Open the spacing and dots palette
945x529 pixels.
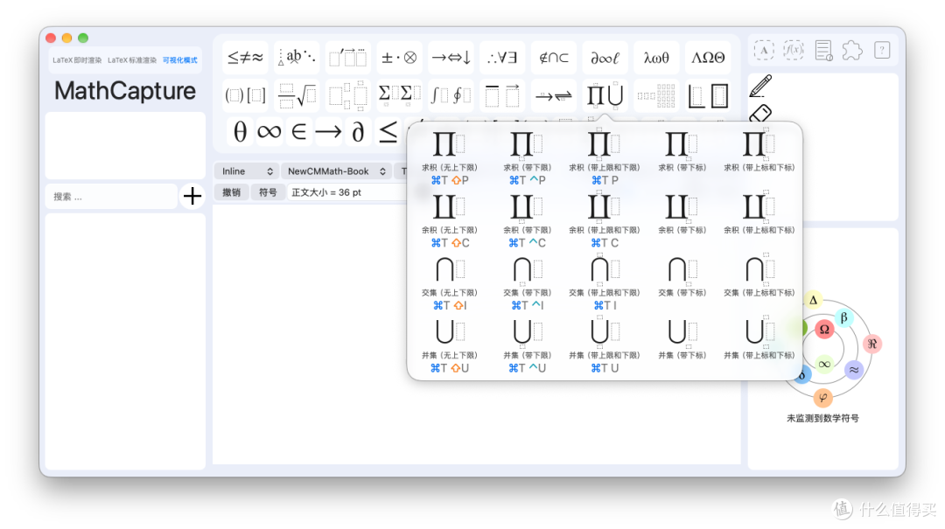click(x=297, y=58)
